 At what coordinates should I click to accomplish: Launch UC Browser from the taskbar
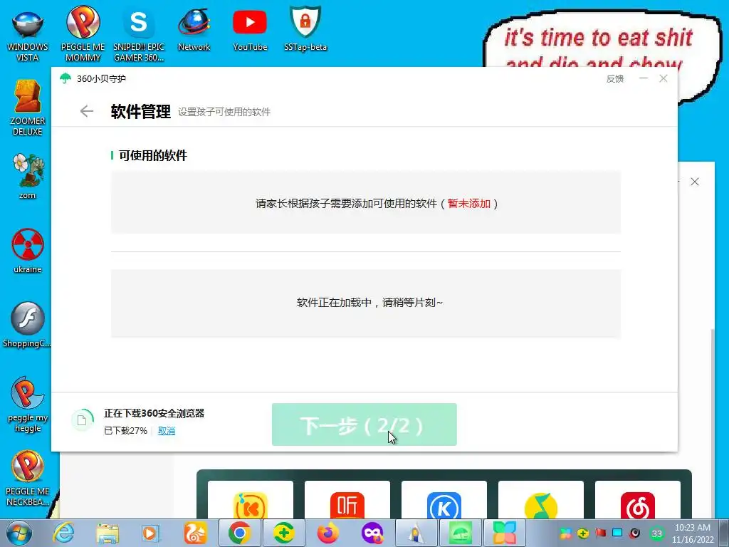pos(195,533)
